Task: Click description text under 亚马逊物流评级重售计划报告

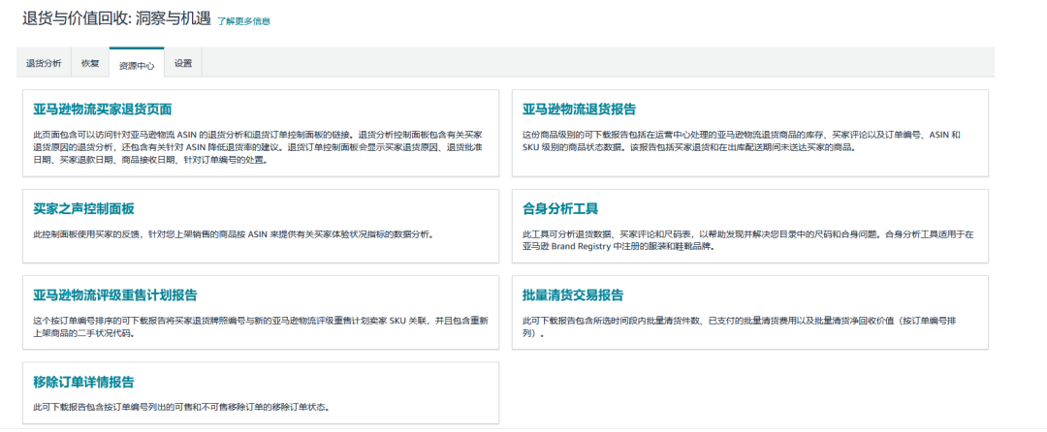Action: coord(257,326)
